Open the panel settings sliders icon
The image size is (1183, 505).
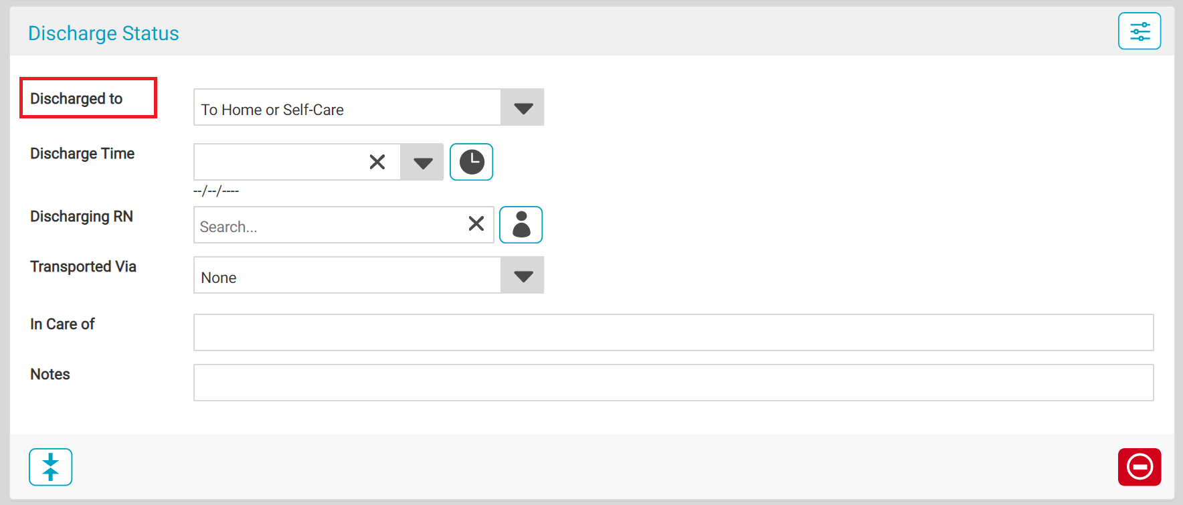[x=1140, y=31]
